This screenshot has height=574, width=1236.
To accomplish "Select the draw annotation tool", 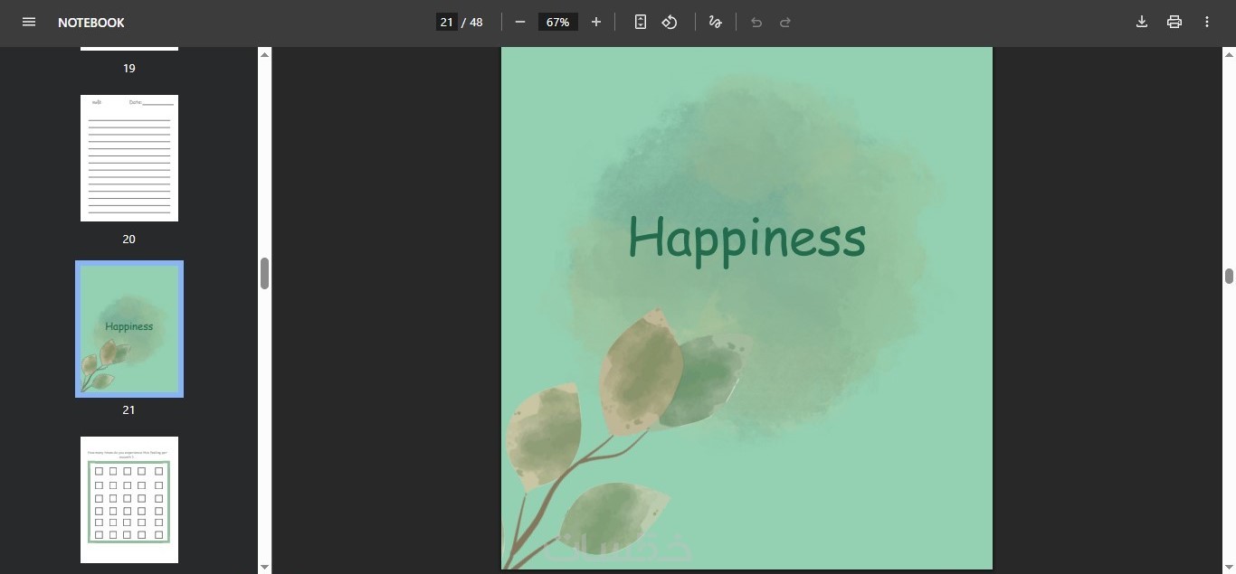I will (x=716, y=22).
